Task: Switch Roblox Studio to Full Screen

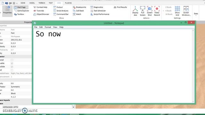Action: pos(143,11)
